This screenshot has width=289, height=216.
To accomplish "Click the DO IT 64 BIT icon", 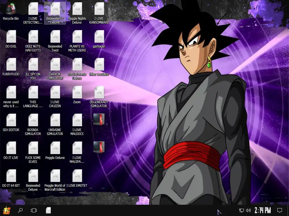I will pos(11,178).
